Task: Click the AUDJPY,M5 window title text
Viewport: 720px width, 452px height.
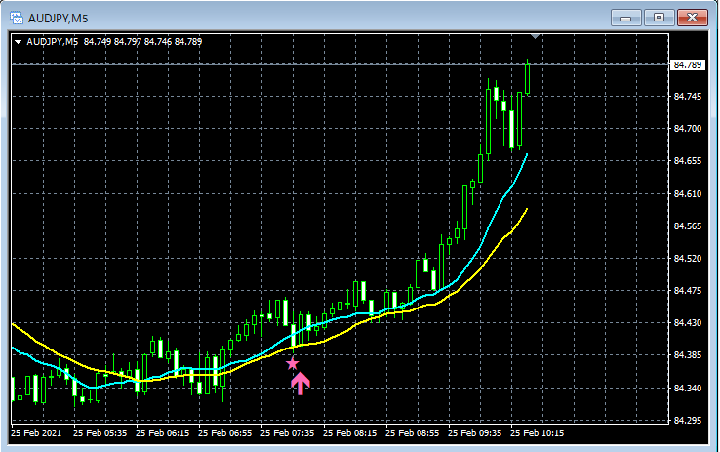Action: pyautogui.click(x=58, y=19)
